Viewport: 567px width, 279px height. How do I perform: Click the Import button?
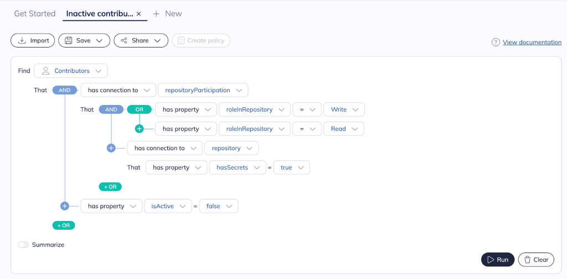33,40
